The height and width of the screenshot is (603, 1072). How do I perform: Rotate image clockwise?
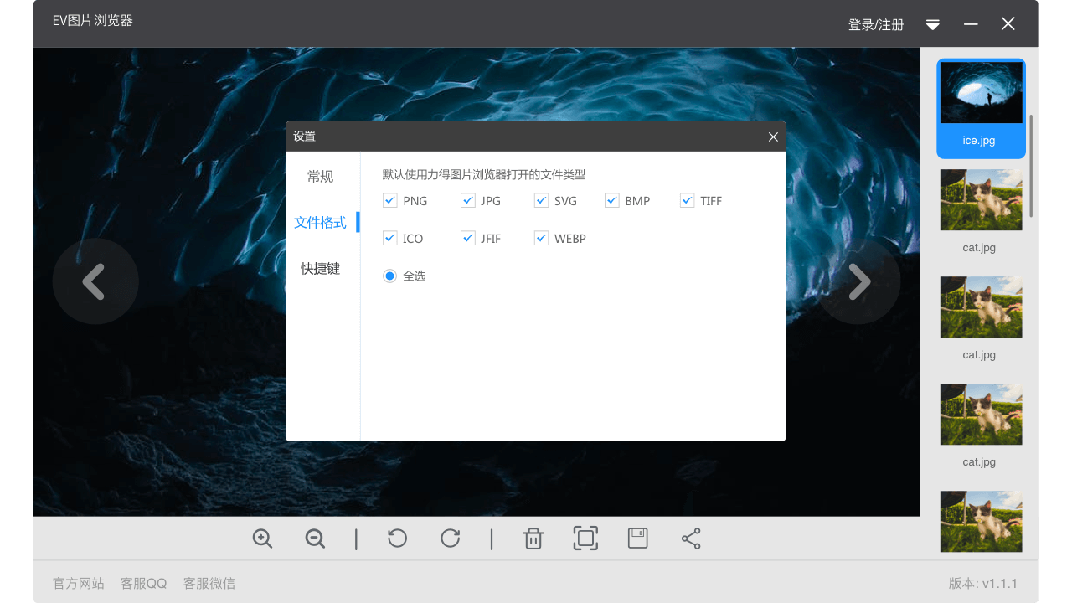point(451,539)
